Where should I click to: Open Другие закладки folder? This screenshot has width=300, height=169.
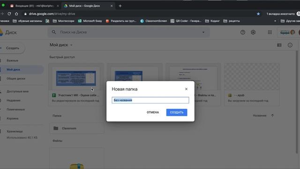click(x=290, y=21)
